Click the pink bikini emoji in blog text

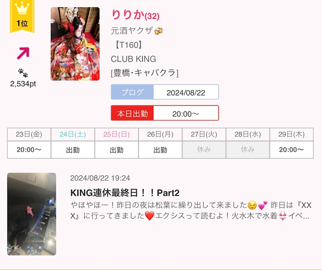click(x=283, y=216)
